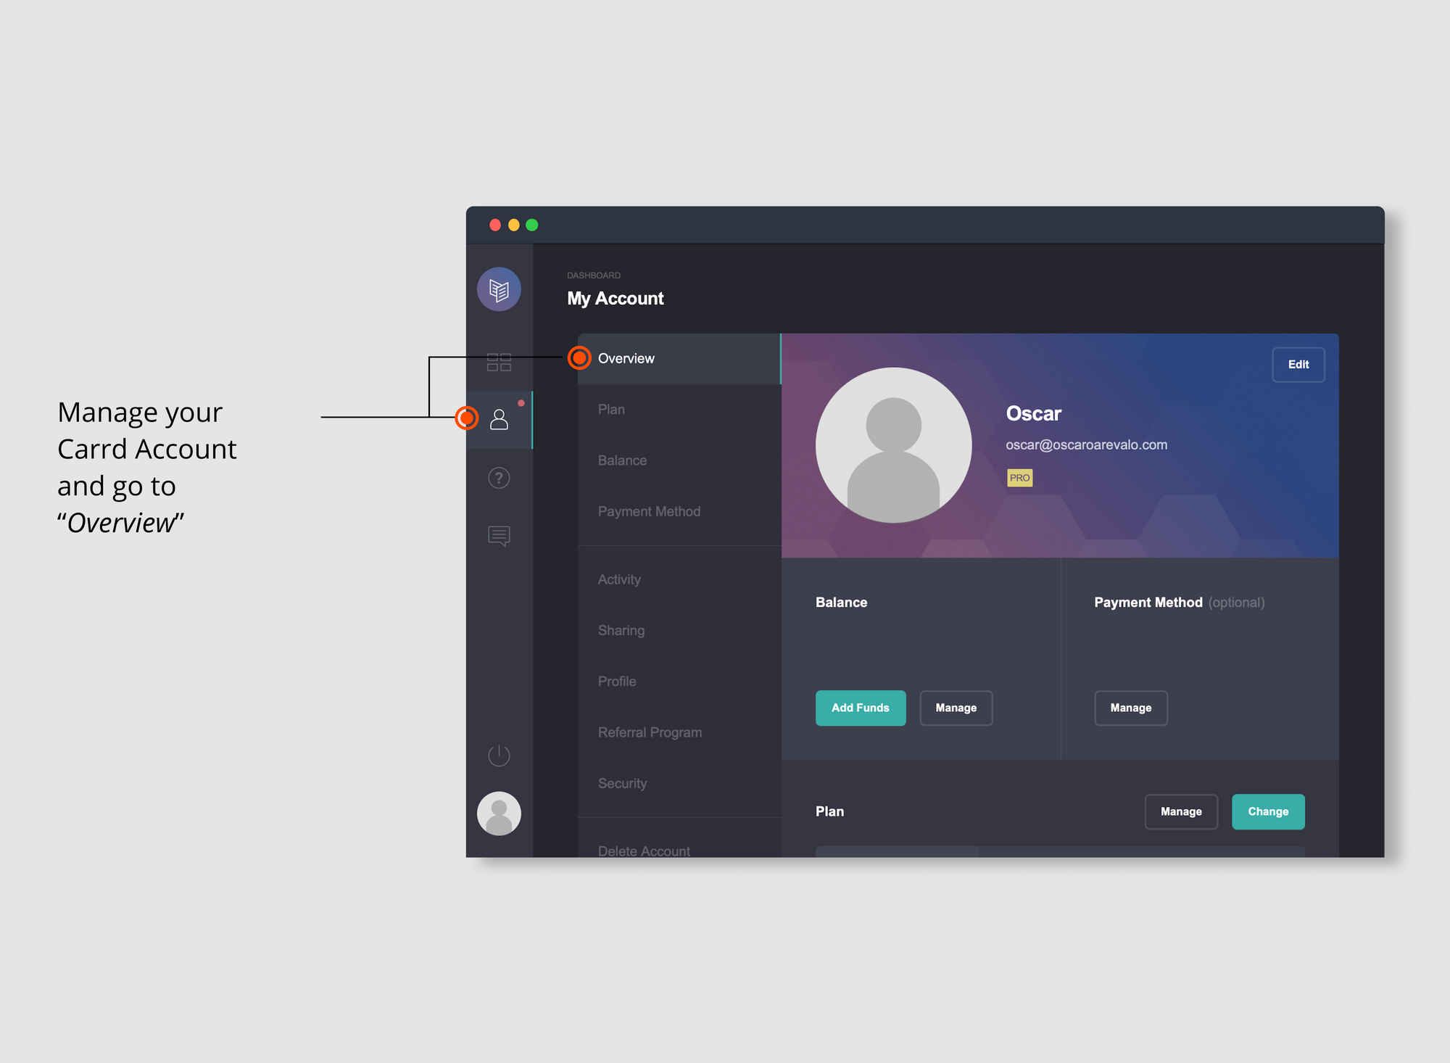1450x1063 pixels.
Task: Click the Edit button on profile header
Action: (x=1299, y=363)
